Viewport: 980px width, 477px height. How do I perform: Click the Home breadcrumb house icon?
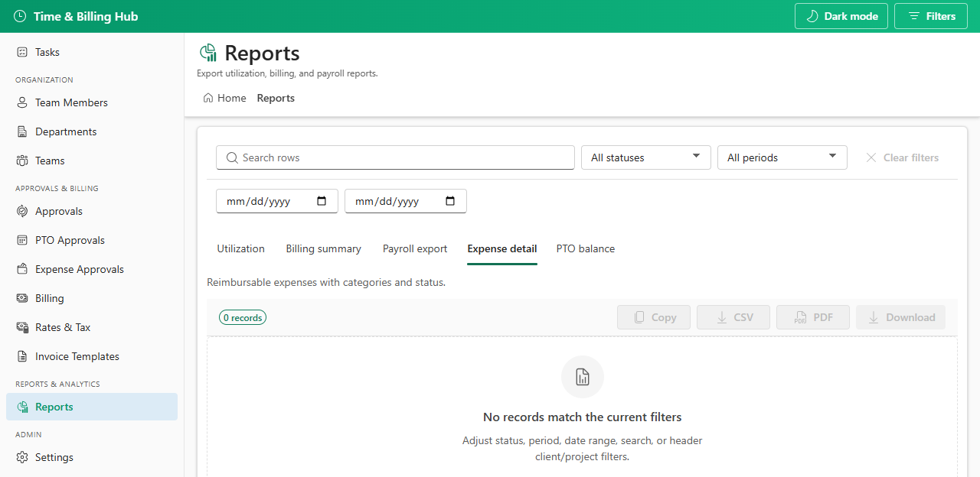pyautogui.click(x=208, y=98)
